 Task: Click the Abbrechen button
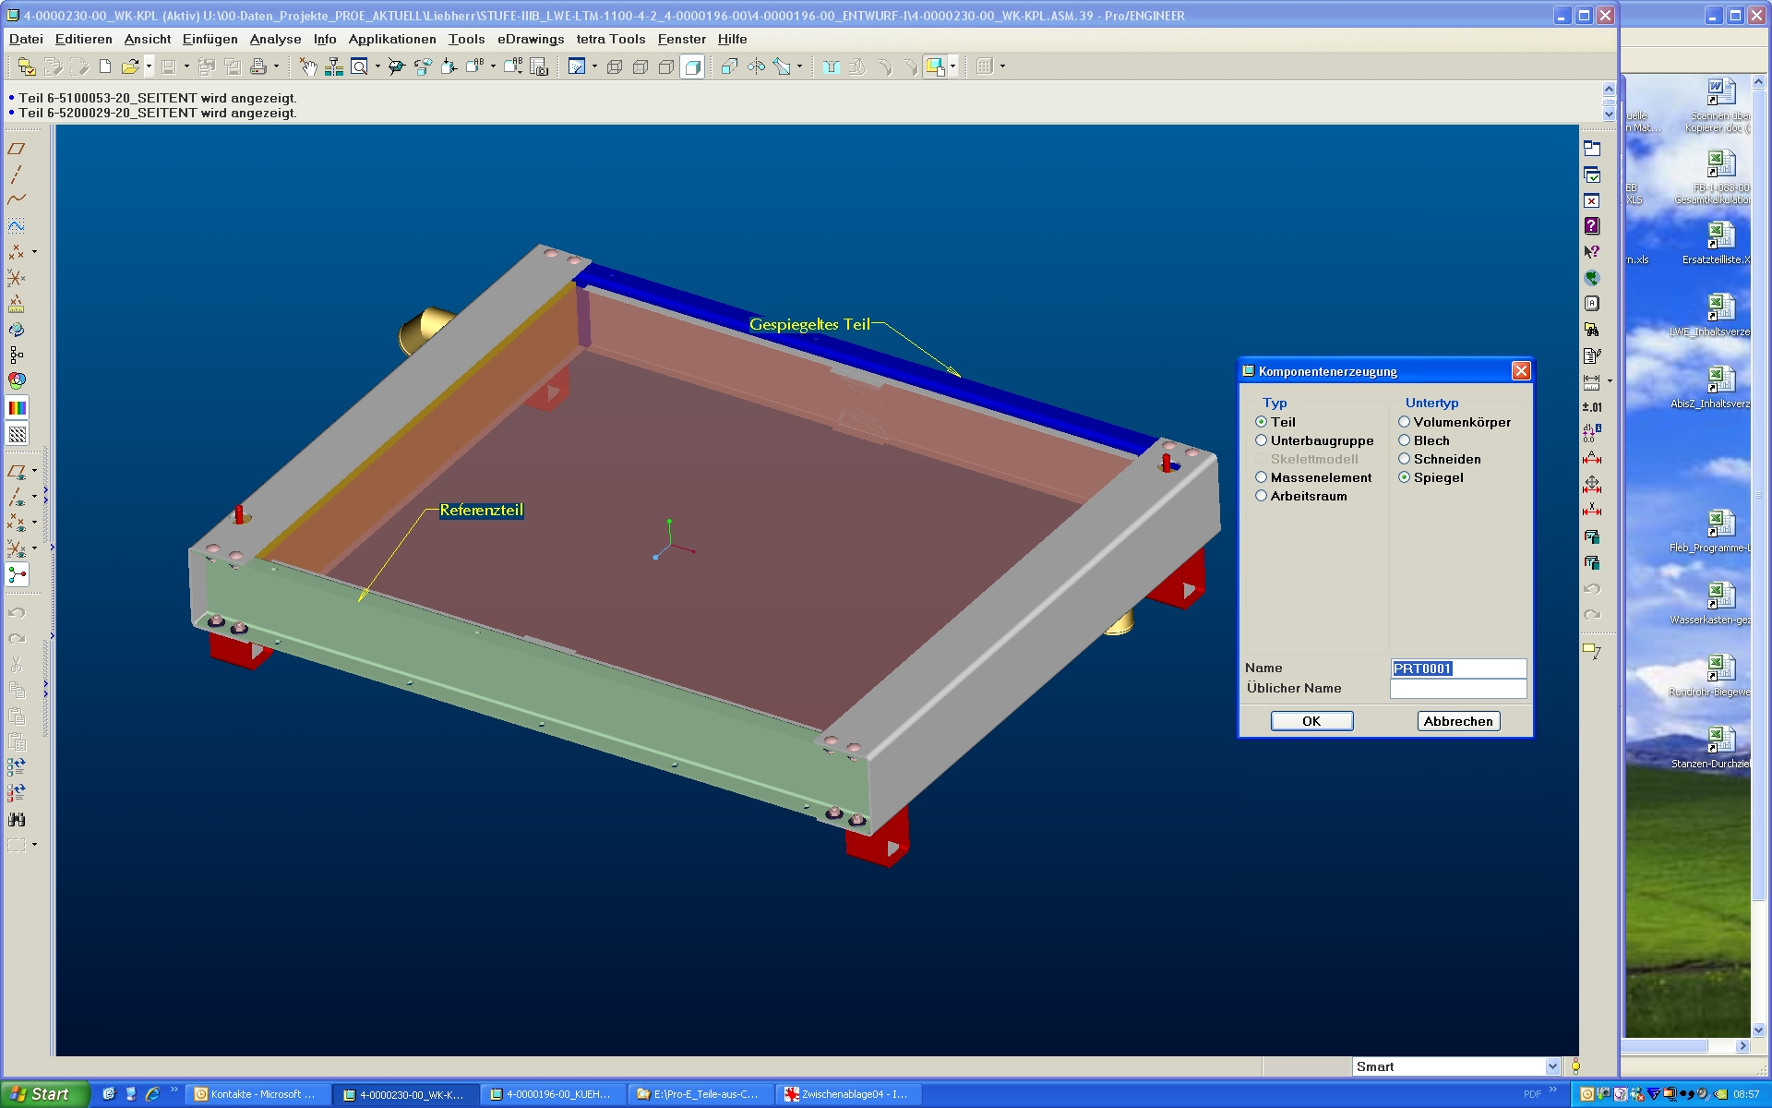1458,721
